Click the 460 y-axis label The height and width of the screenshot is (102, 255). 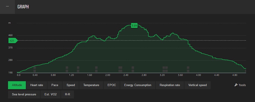click(x=11, y=35)
